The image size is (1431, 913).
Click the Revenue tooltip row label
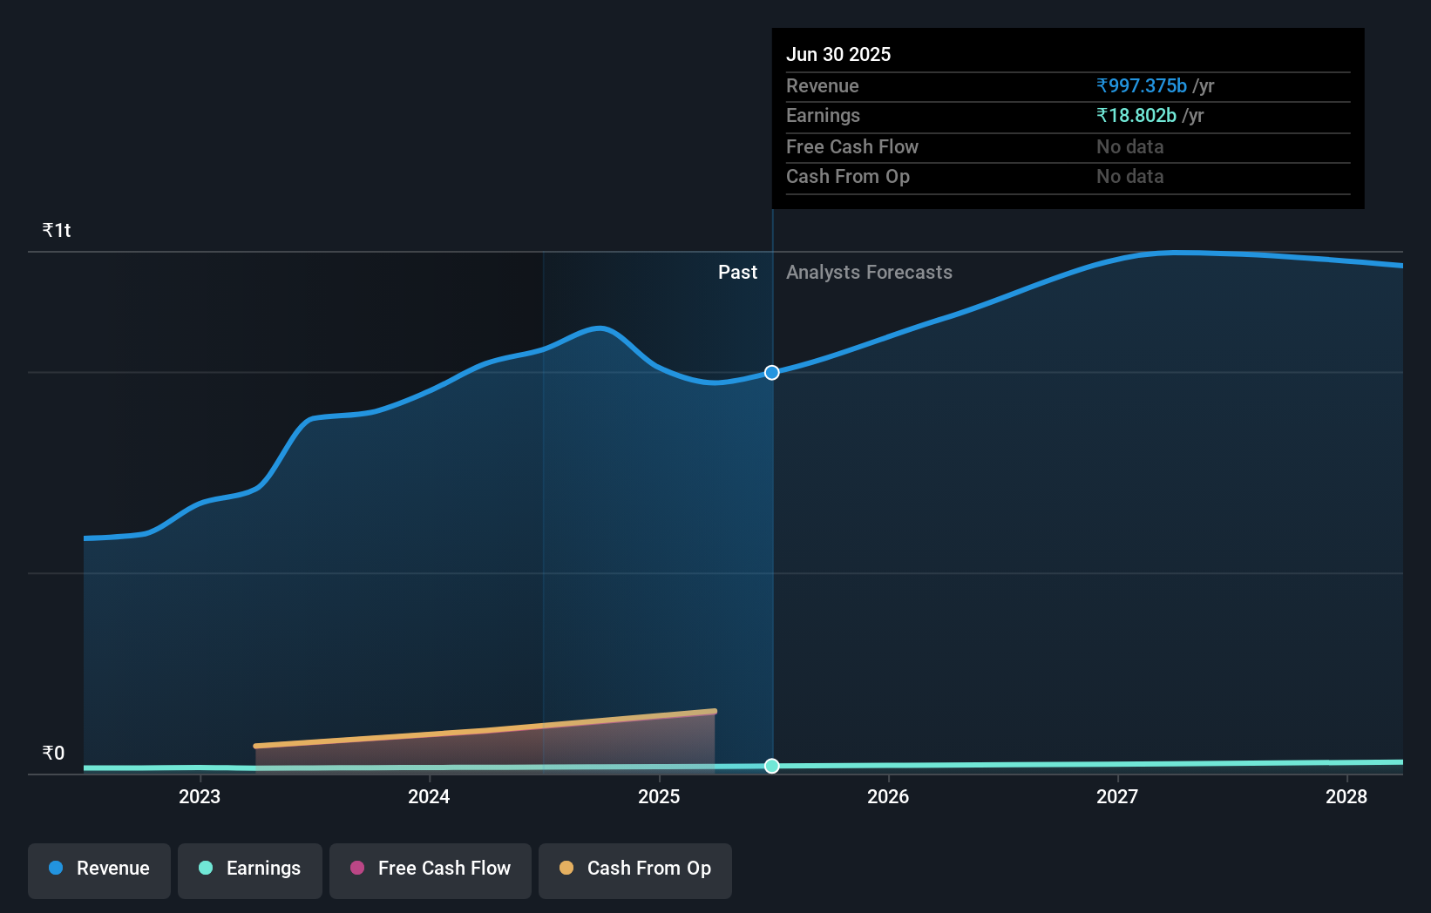[x=823, y=85]
